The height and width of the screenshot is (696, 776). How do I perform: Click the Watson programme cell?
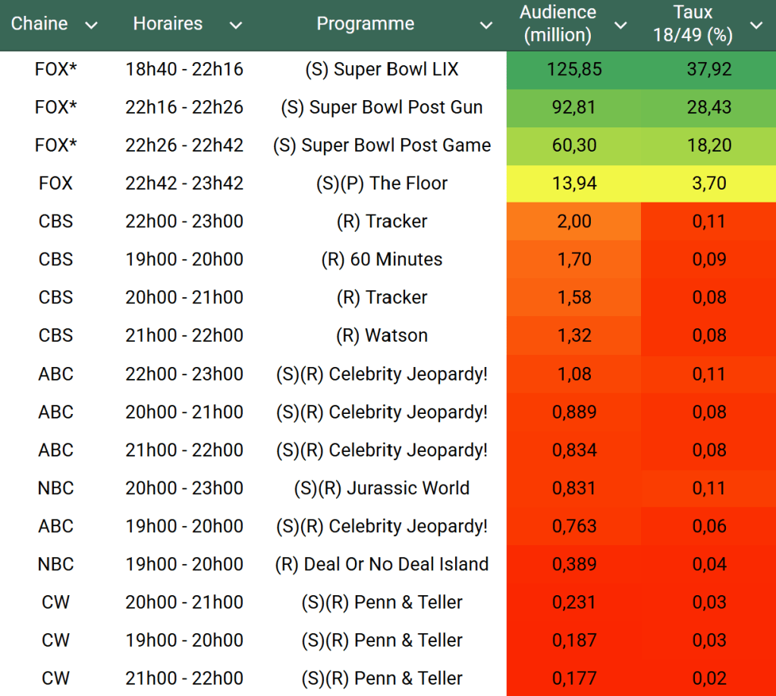(x=382, y=335)
